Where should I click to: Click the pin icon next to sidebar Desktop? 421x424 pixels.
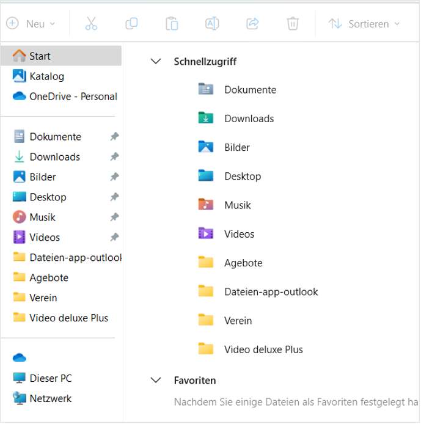pyautogui.click(x=115, y=197)
